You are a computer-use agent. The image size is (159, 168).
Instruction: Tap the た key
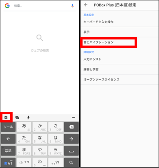24,139
